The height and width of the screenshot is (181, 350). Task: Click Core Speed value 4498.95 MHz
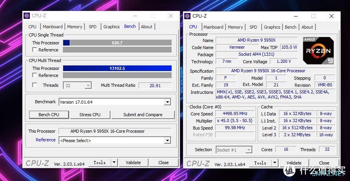point(235,113)
